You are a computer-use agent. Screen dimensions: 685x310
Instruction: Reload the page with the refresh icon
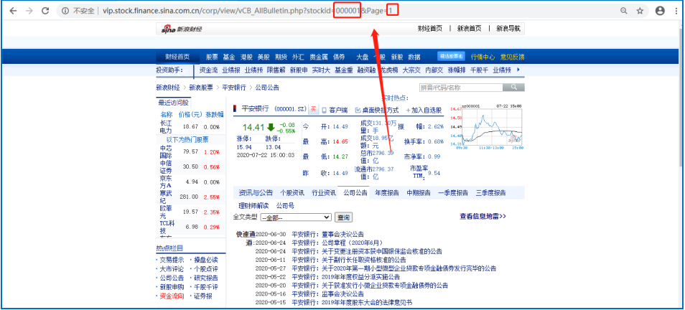point(45,11)
